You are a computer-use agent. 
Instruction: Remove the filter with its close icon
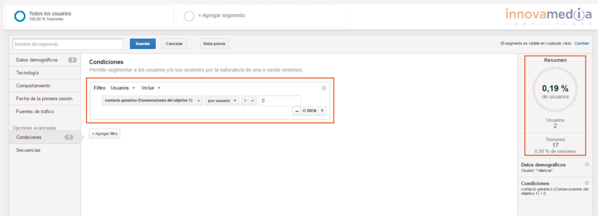pos(324,88)
